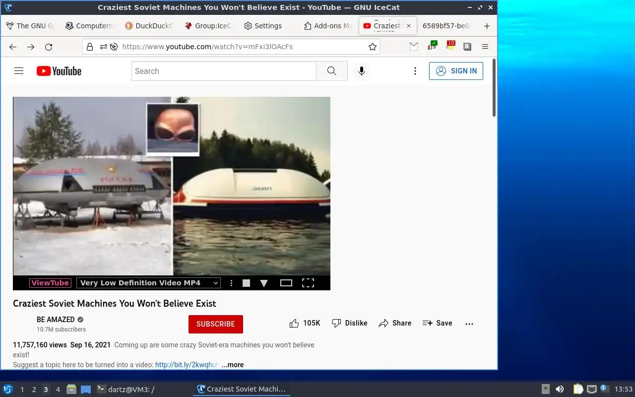Screen dimensions: 635x397
Task: Click the extension icon with red 10 badge
Action: click(449, 46)
